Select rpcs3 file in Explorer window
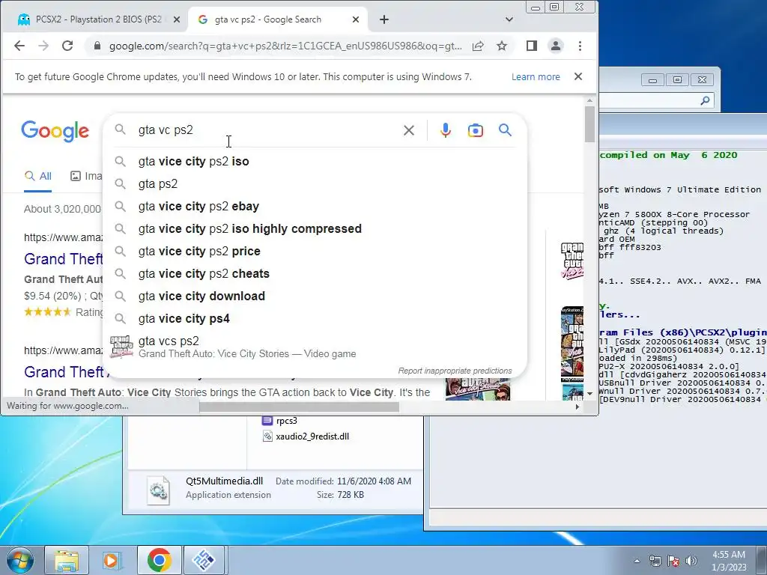Viewport: 767px width, 575px height. click(280, 421)
